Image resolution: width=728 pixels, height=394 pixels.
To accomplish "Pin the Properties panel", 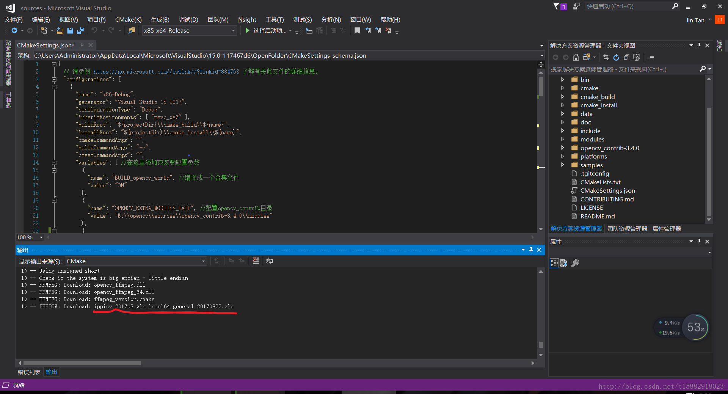I will pyautogui.click(x=699, y=242).
